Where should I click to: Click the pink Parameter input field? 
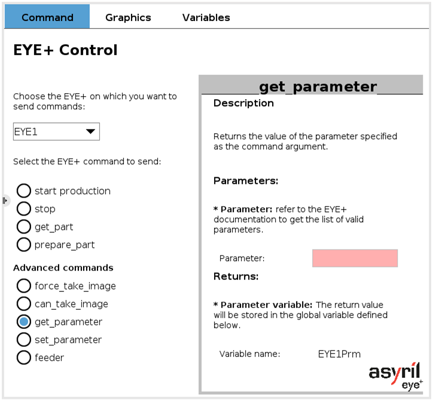(355, 259)
